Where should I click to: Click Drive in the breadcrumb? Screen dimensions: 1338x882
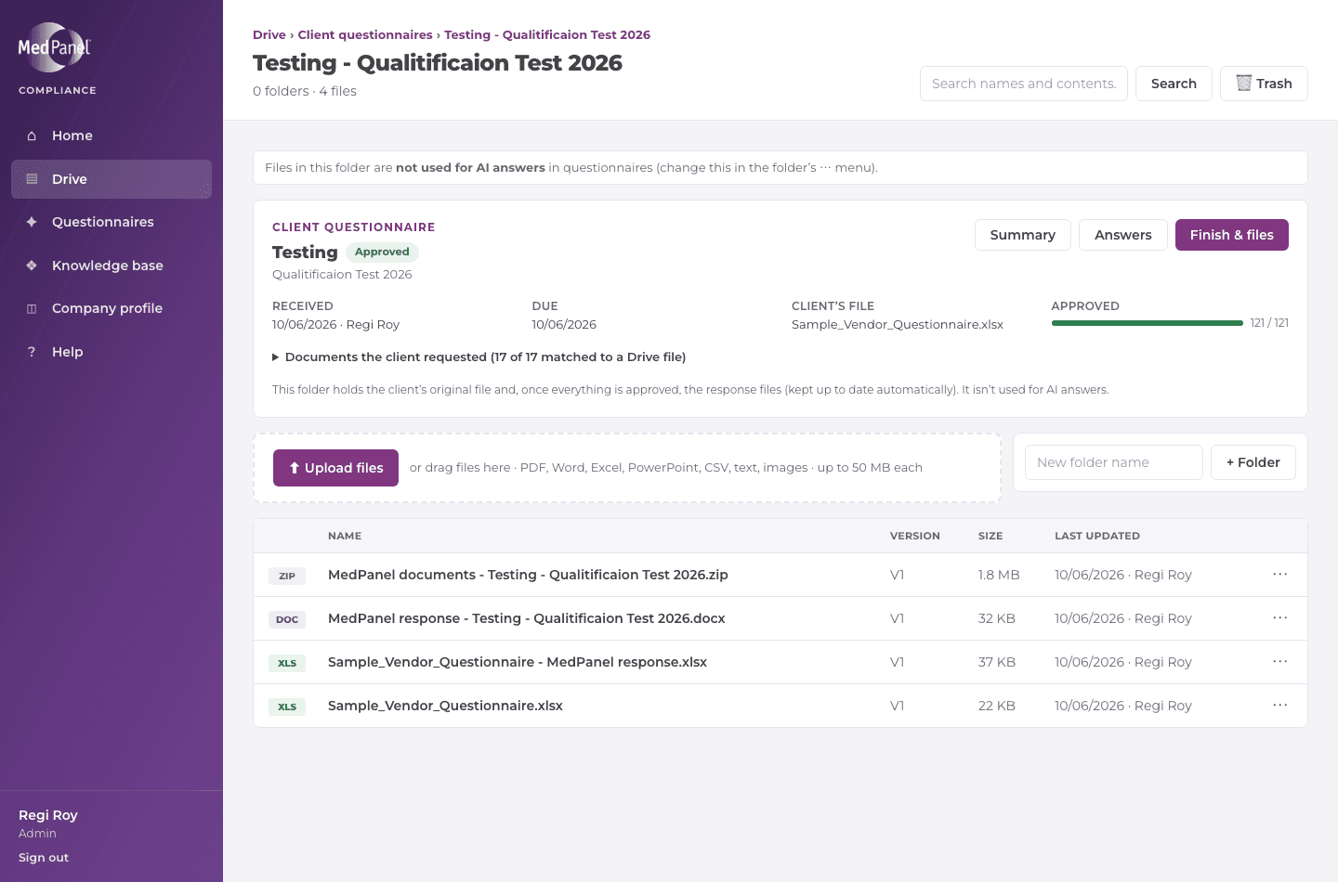pyautogui.click(x=269, y=35)
